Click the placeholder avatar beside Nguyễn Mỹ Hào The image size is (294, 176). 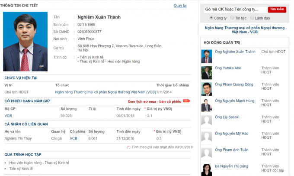[x=207, y=137]
